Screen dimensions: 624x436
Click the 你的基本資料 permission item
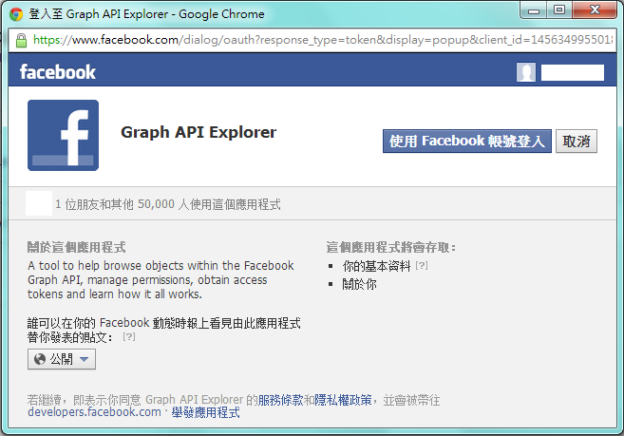376,266
